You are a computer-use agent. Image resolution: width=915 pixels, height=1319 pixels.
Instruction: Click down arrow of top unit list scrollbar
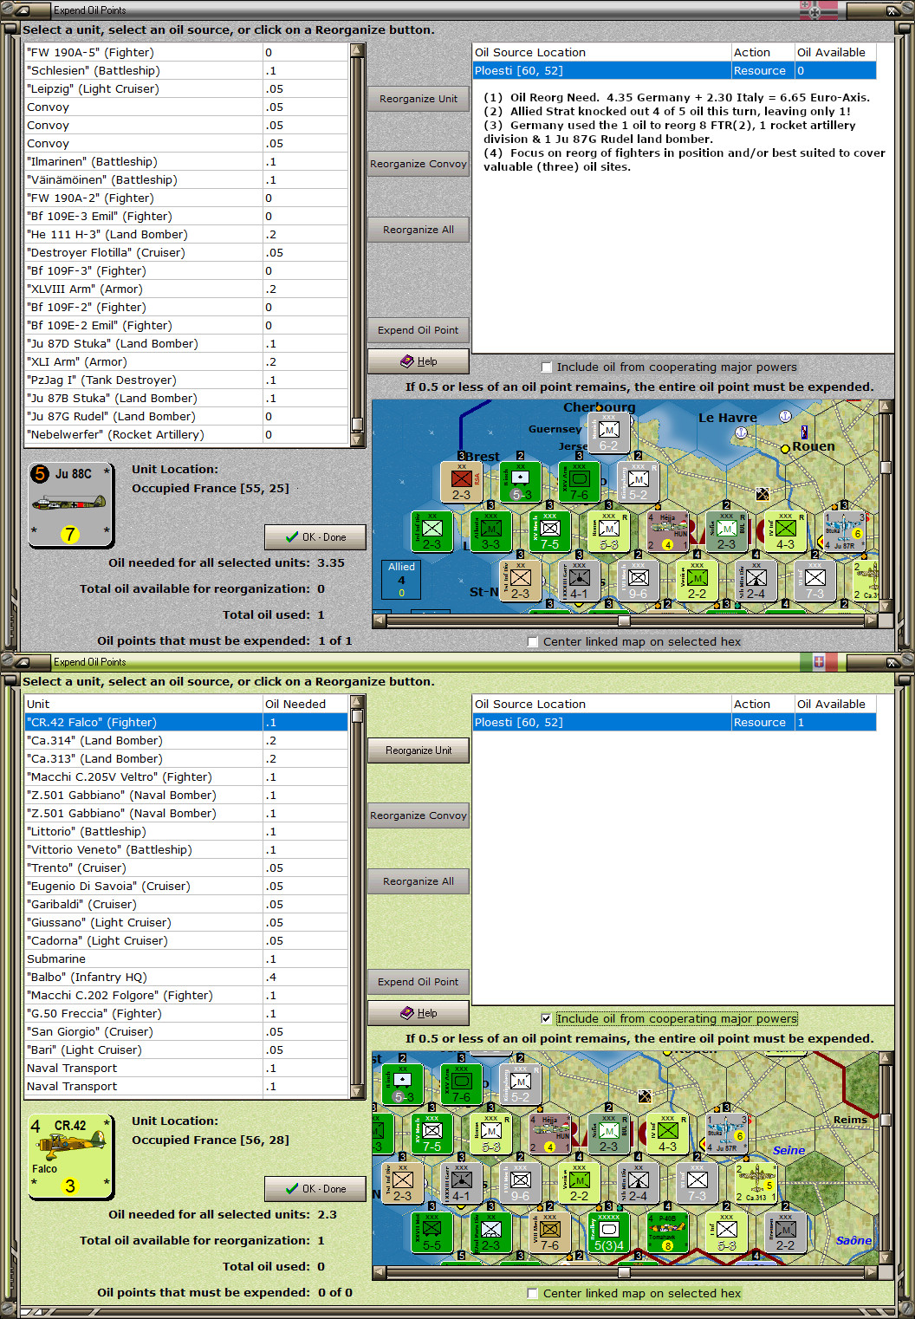(x=357, y=439)
